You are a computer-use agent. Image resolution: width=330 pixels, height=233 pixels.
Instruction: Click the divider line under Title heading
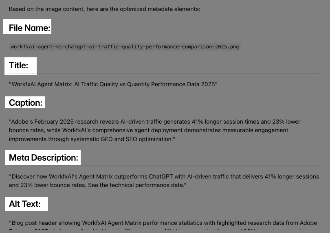(x=183, y=73)
